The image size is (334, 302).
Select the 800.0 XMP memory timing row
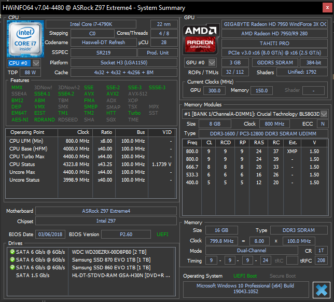coord(255,152)
